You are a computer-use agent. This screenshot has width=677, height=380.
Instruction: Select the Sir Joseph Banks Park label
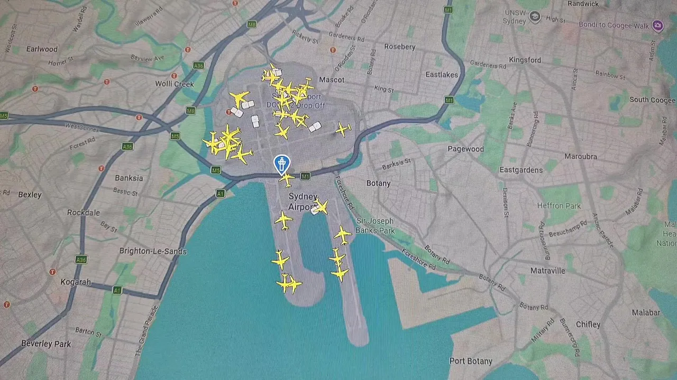pos(375,226)
